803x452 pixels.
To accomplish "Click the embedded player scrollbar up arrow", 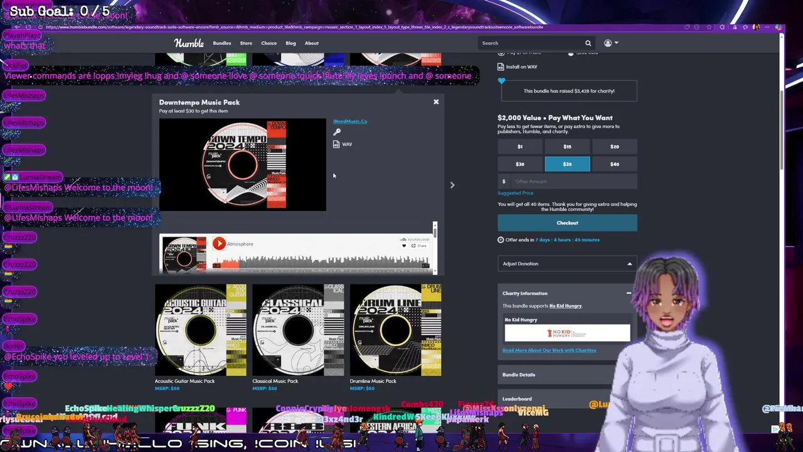I will click(x=434, y=225).
